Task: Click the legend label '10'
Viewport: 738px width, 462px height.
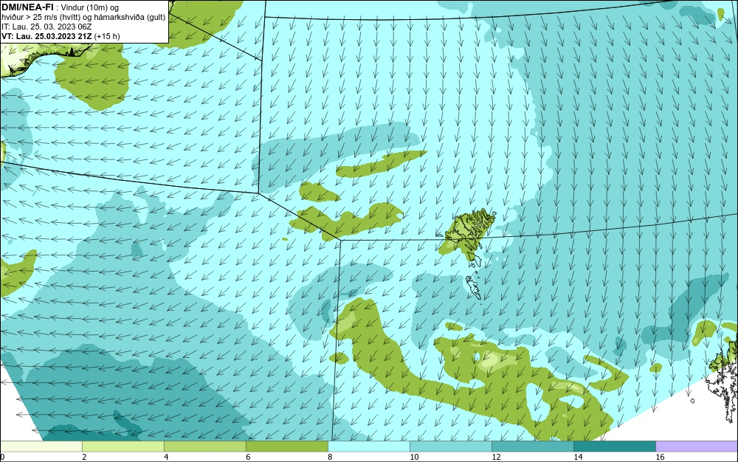Action: pos(414,457)
